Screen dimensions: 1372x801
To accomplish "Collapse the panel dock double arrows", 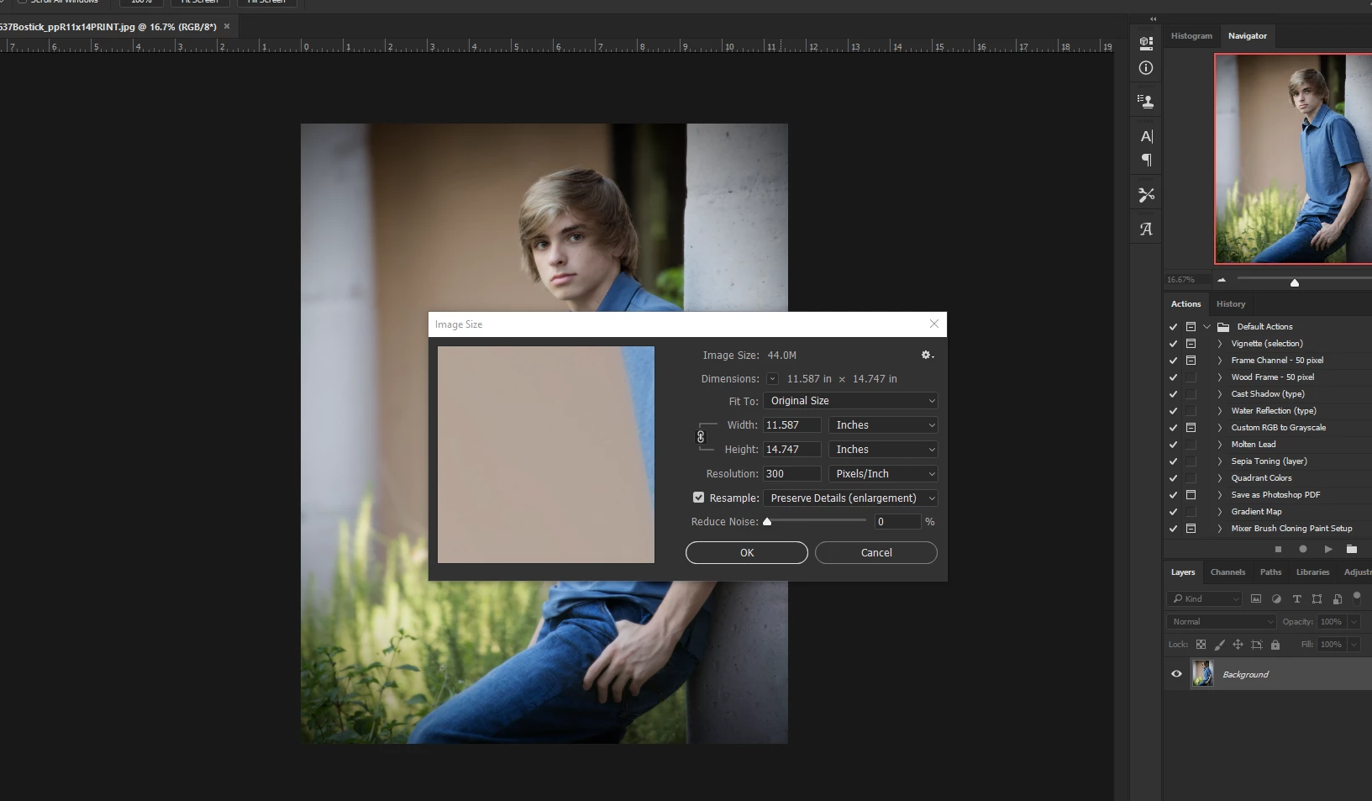I will point(1153,18).
